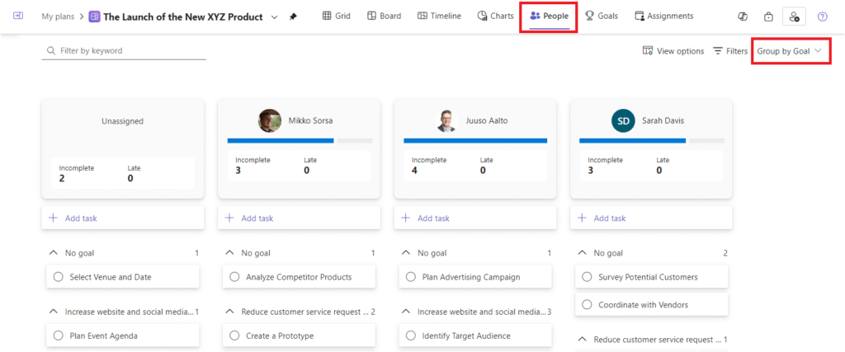Click The Launch of the New XYZ Product title
Screen dimensions: 845x352
click(183, 16)
